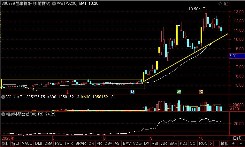Select the ASI indicator tab
The image size is (245, 147).
click(x=118, y=143)
